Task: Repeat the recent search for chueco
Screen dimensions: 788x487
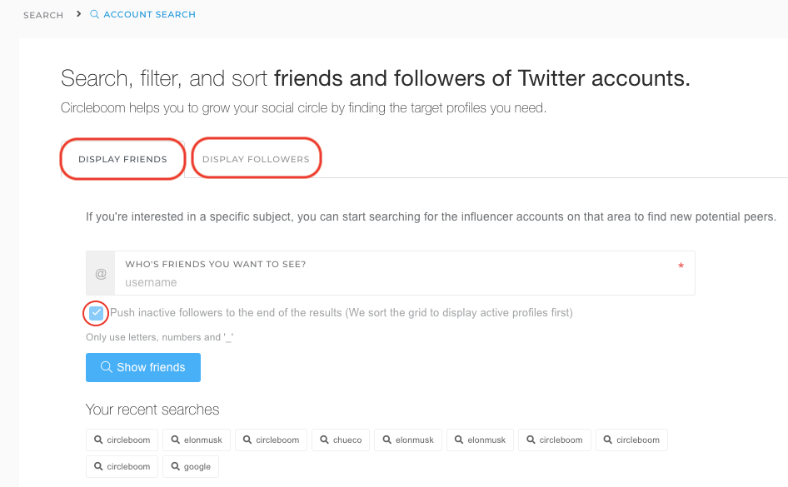Action: 340,440
